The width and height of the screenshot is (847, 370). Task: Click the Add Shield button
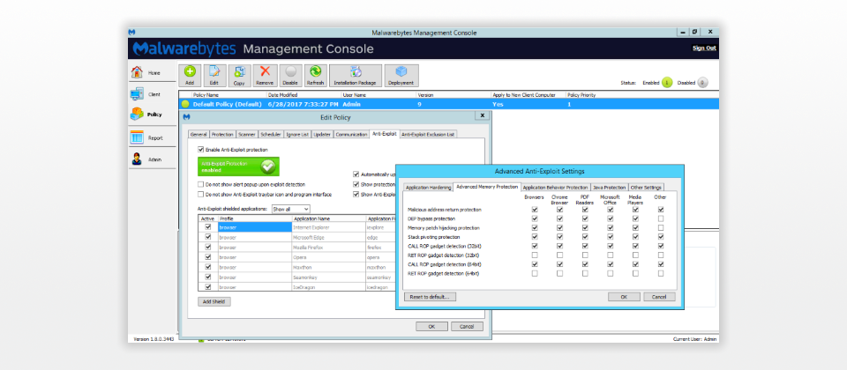[214, 301]
